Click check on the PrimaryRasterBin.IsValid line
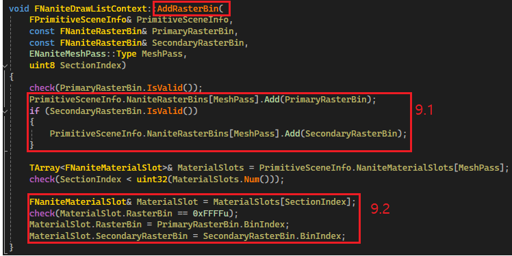This screenshot has width=512, height=256. (x=42, y=88)
